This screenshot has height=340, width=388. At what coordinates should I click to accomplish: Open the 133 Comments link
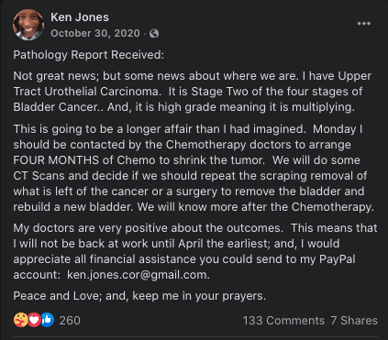click(283, 321)
